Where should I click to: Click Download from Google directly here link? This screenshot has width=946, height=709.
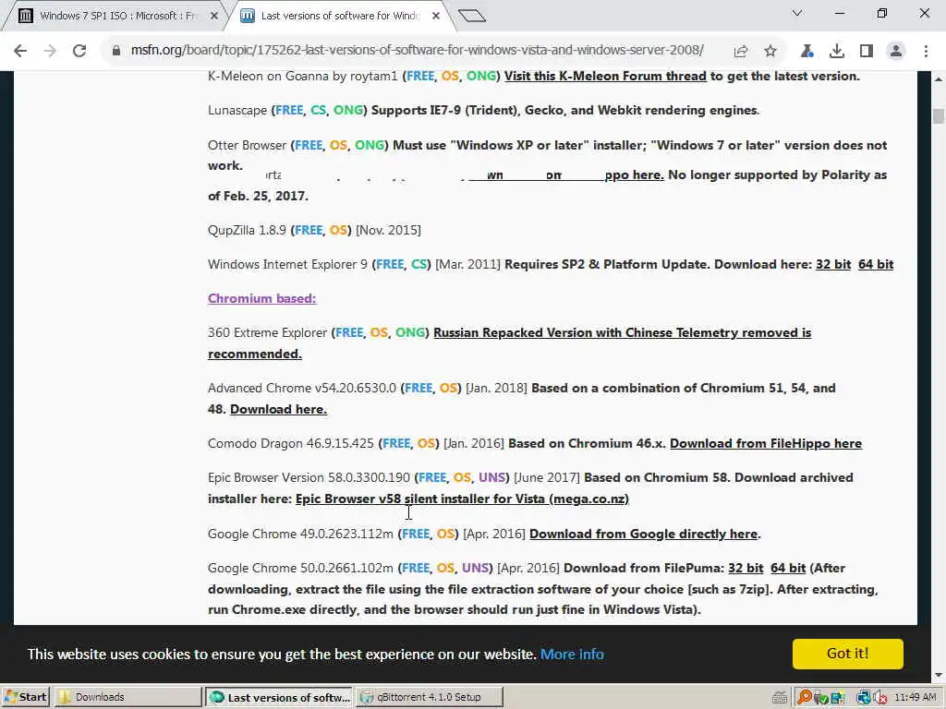(x=643, y=535)
